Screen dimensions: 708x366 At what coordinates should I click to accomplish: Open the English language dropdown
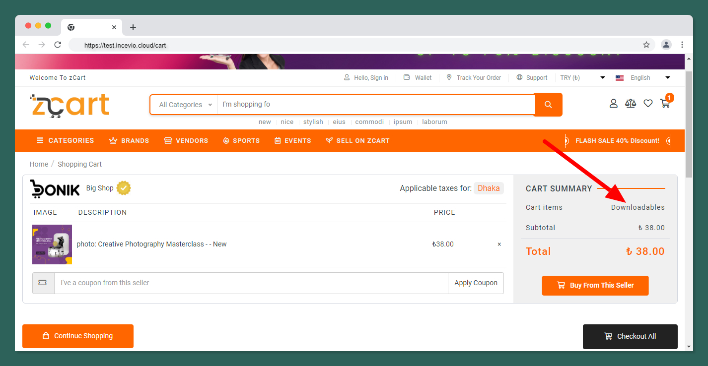point(642,78)
